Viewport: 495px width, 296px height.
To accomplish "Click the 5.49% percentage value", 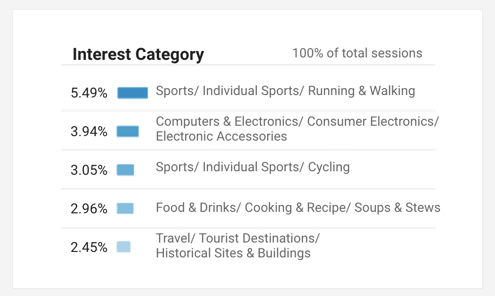I will tap(89, 93).
